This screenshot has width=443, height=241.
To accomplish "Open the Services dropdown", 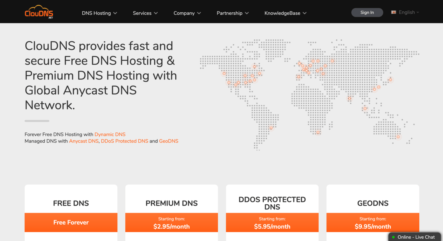I will point(145,13).
